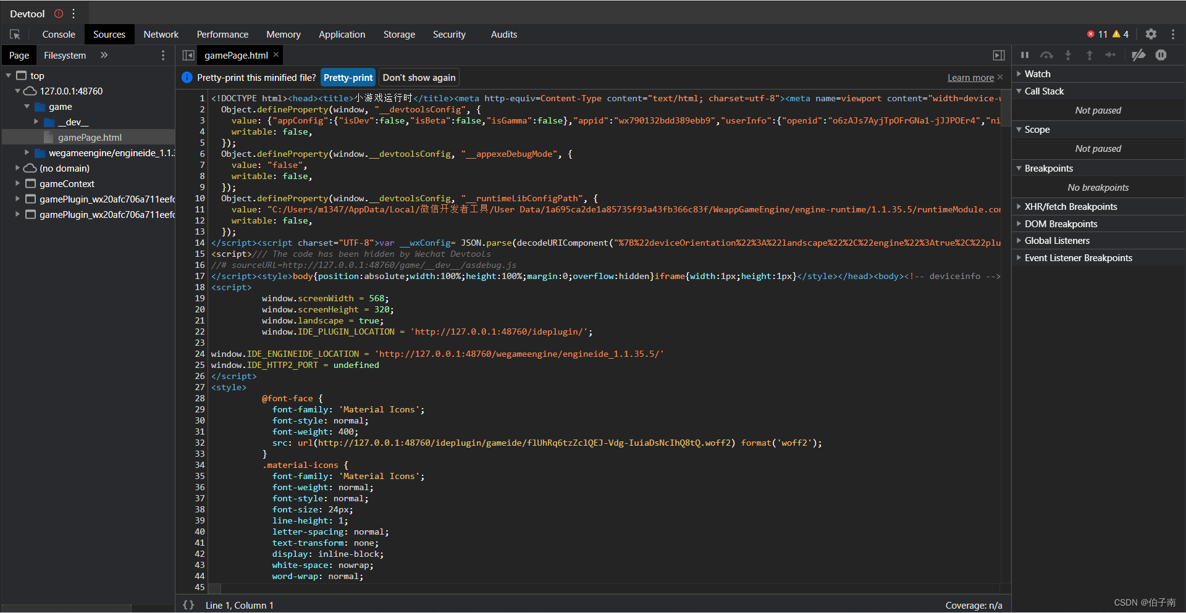
Task: Click the pretty-print braces icon in status bar
Action: 188,605
